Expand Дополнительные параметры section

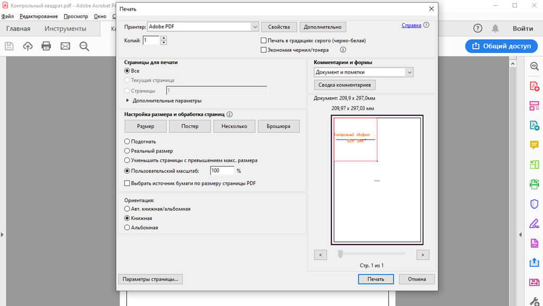[128, 101]
